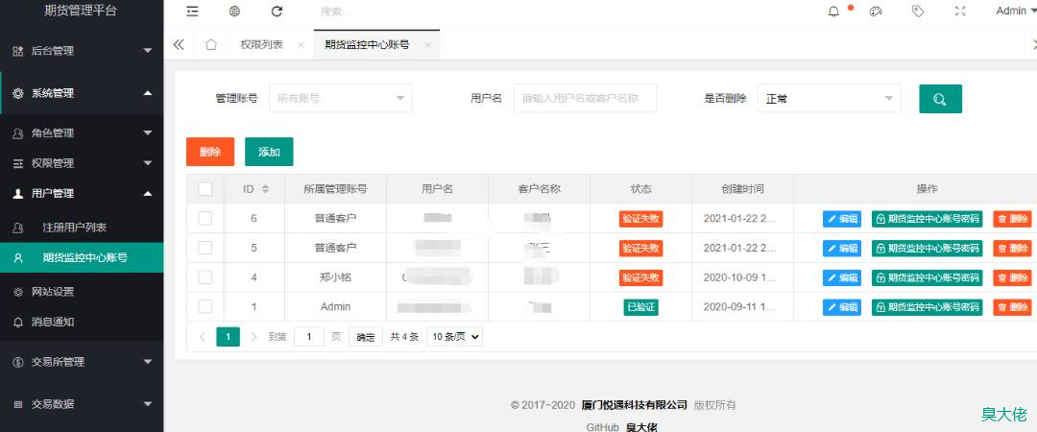Click the 系统管理 gear icon
Viewport: 1037px width, 432px height.
pyautogui.click(x=18, y=93)
